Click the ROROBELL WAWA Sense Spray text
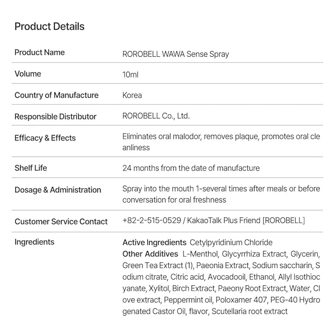 click(176, 54)
